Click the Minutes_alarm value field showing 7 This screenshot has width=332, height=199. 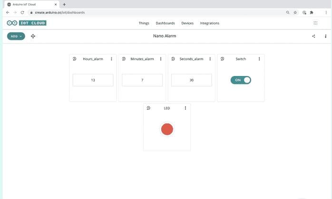tap(142, 80)
